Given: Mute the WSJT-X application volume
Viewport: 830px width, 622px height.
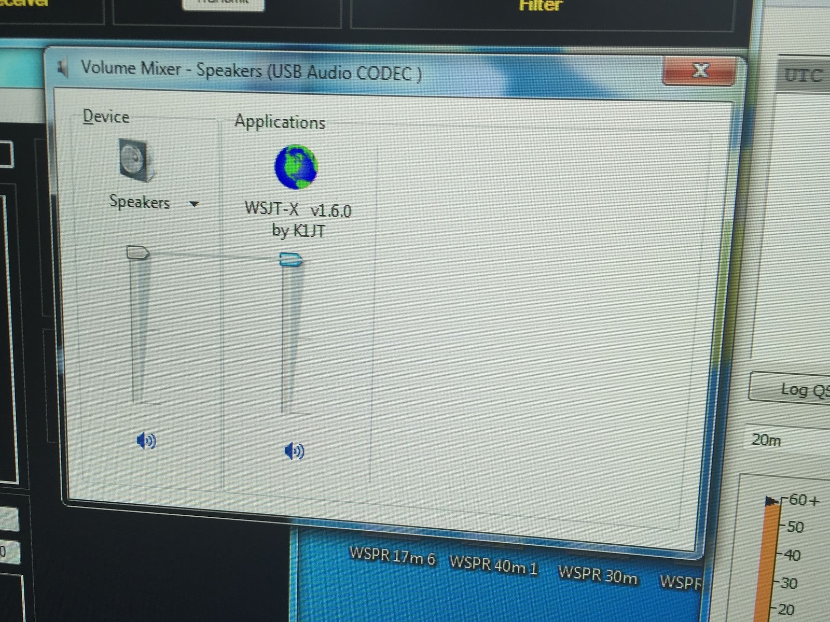Looking at the screenshot, I should 294,451.
